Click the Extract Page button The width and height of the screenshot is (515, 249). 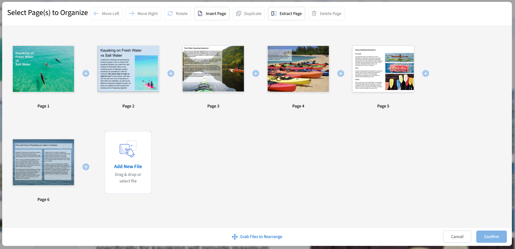click(x=286, y=14)
